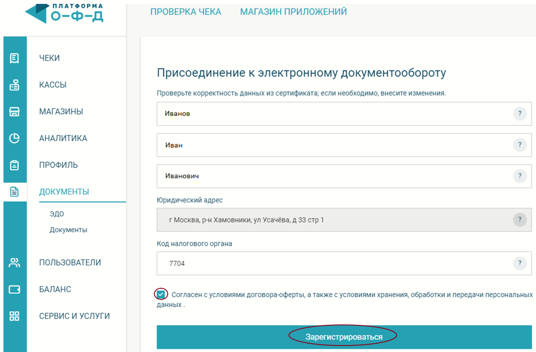
Task: Click the stores shop icon
Action: point(15,112)
